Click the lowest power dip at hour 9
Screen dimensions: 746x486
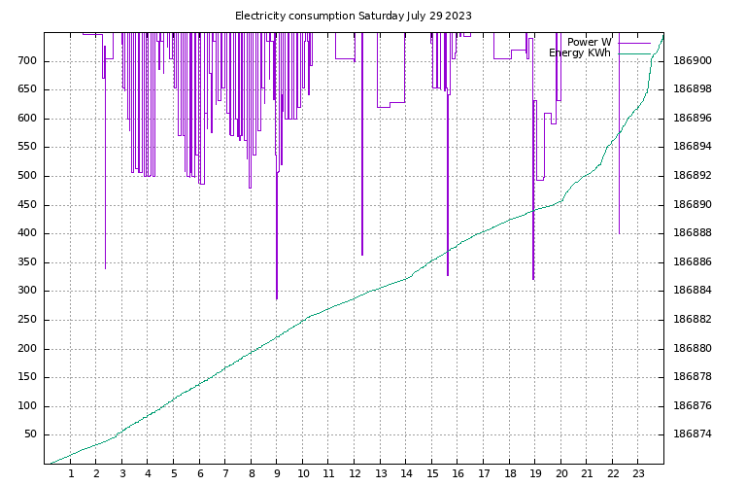pos(277,298)
